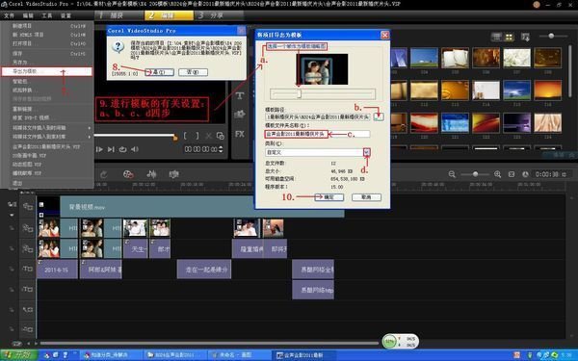Screen dimensions: 578x361
Task: Step the preview timecode spinner
Action: click(x=221, y=149)
